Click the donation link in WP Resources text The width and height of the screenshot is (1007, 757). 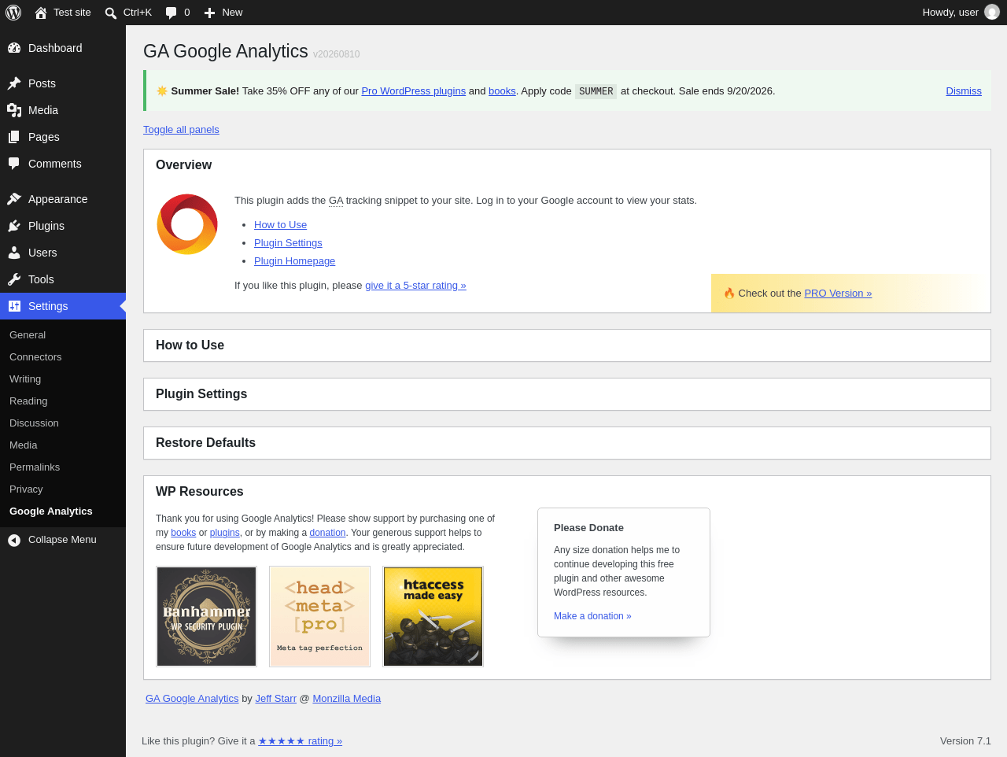pyautogui.click(x=327, y=533)
